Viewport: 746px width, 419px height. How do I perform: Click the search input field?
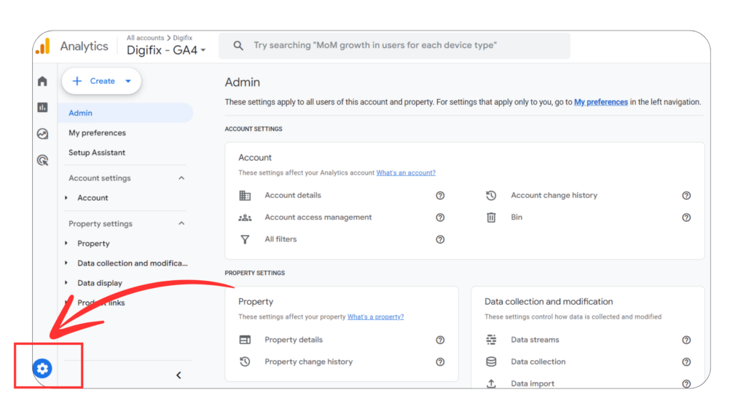click(x=394, y=46)
